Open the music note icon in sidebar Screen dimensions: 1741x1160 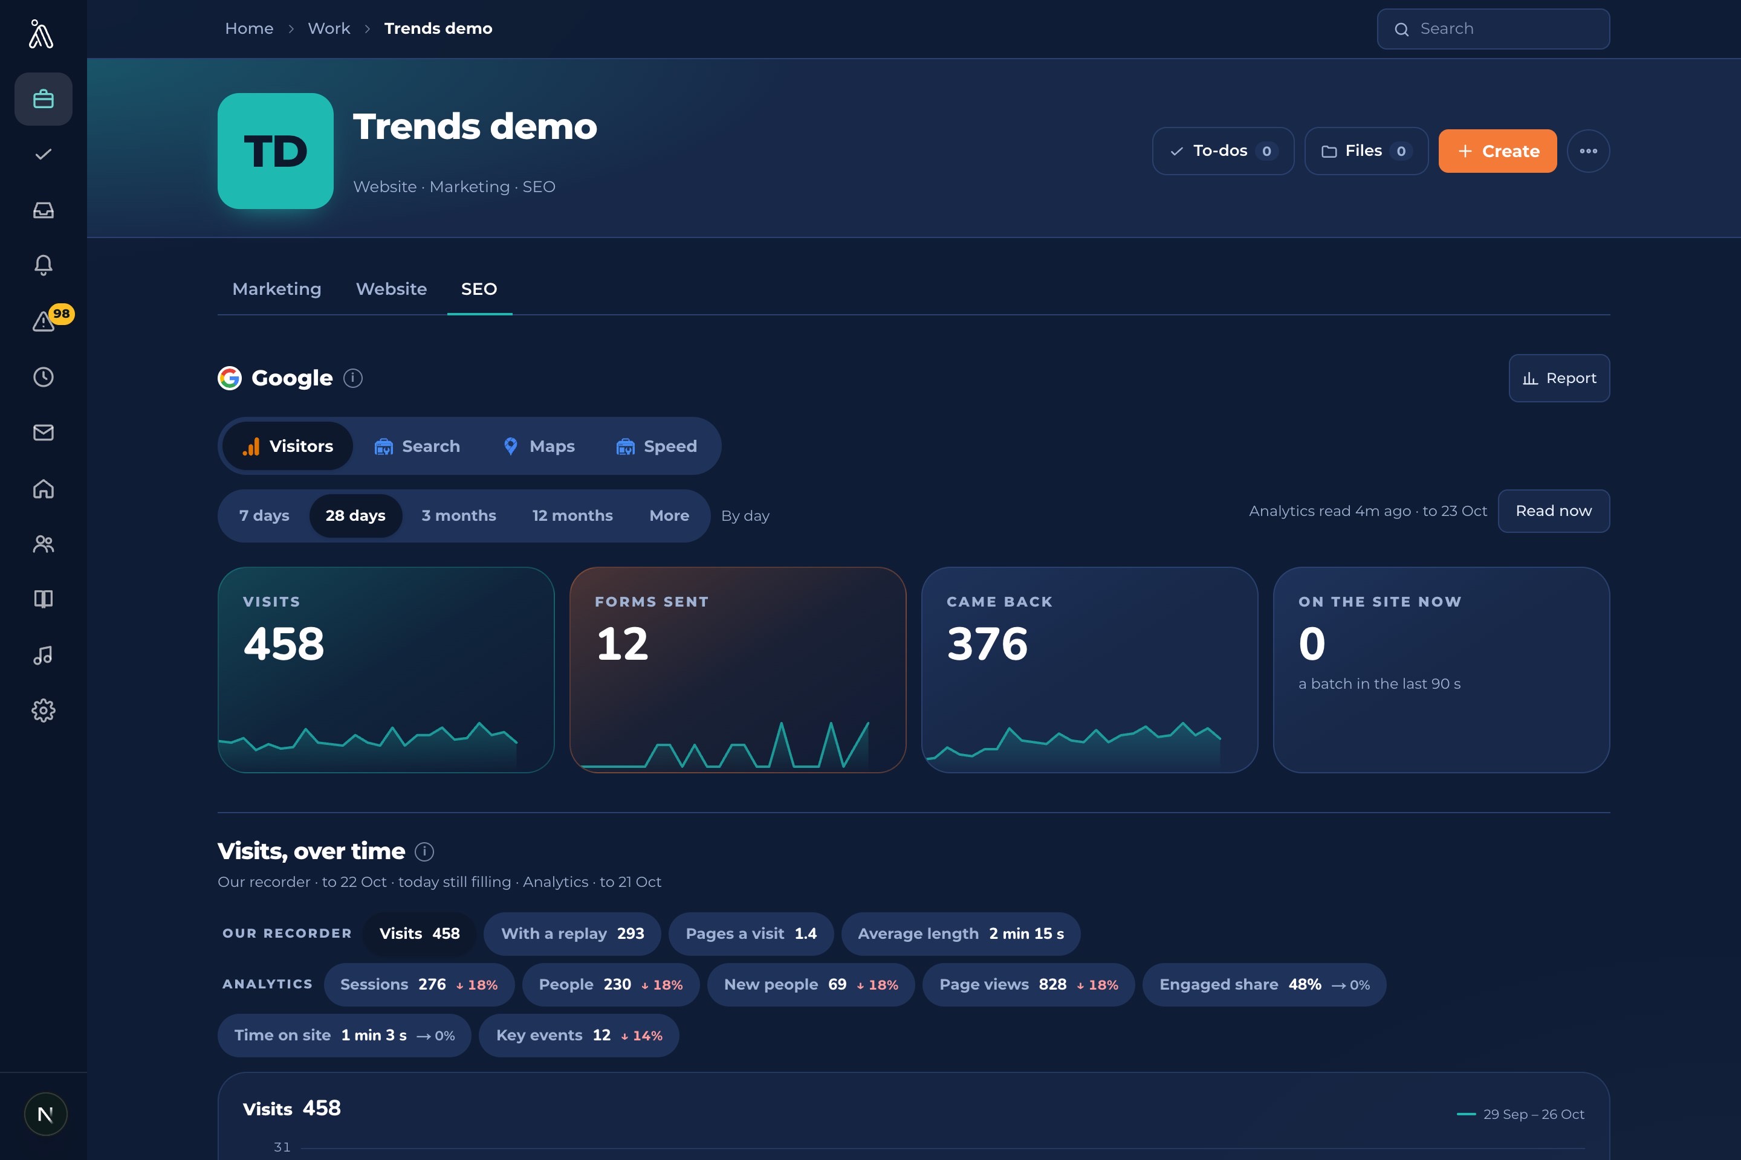44,655
